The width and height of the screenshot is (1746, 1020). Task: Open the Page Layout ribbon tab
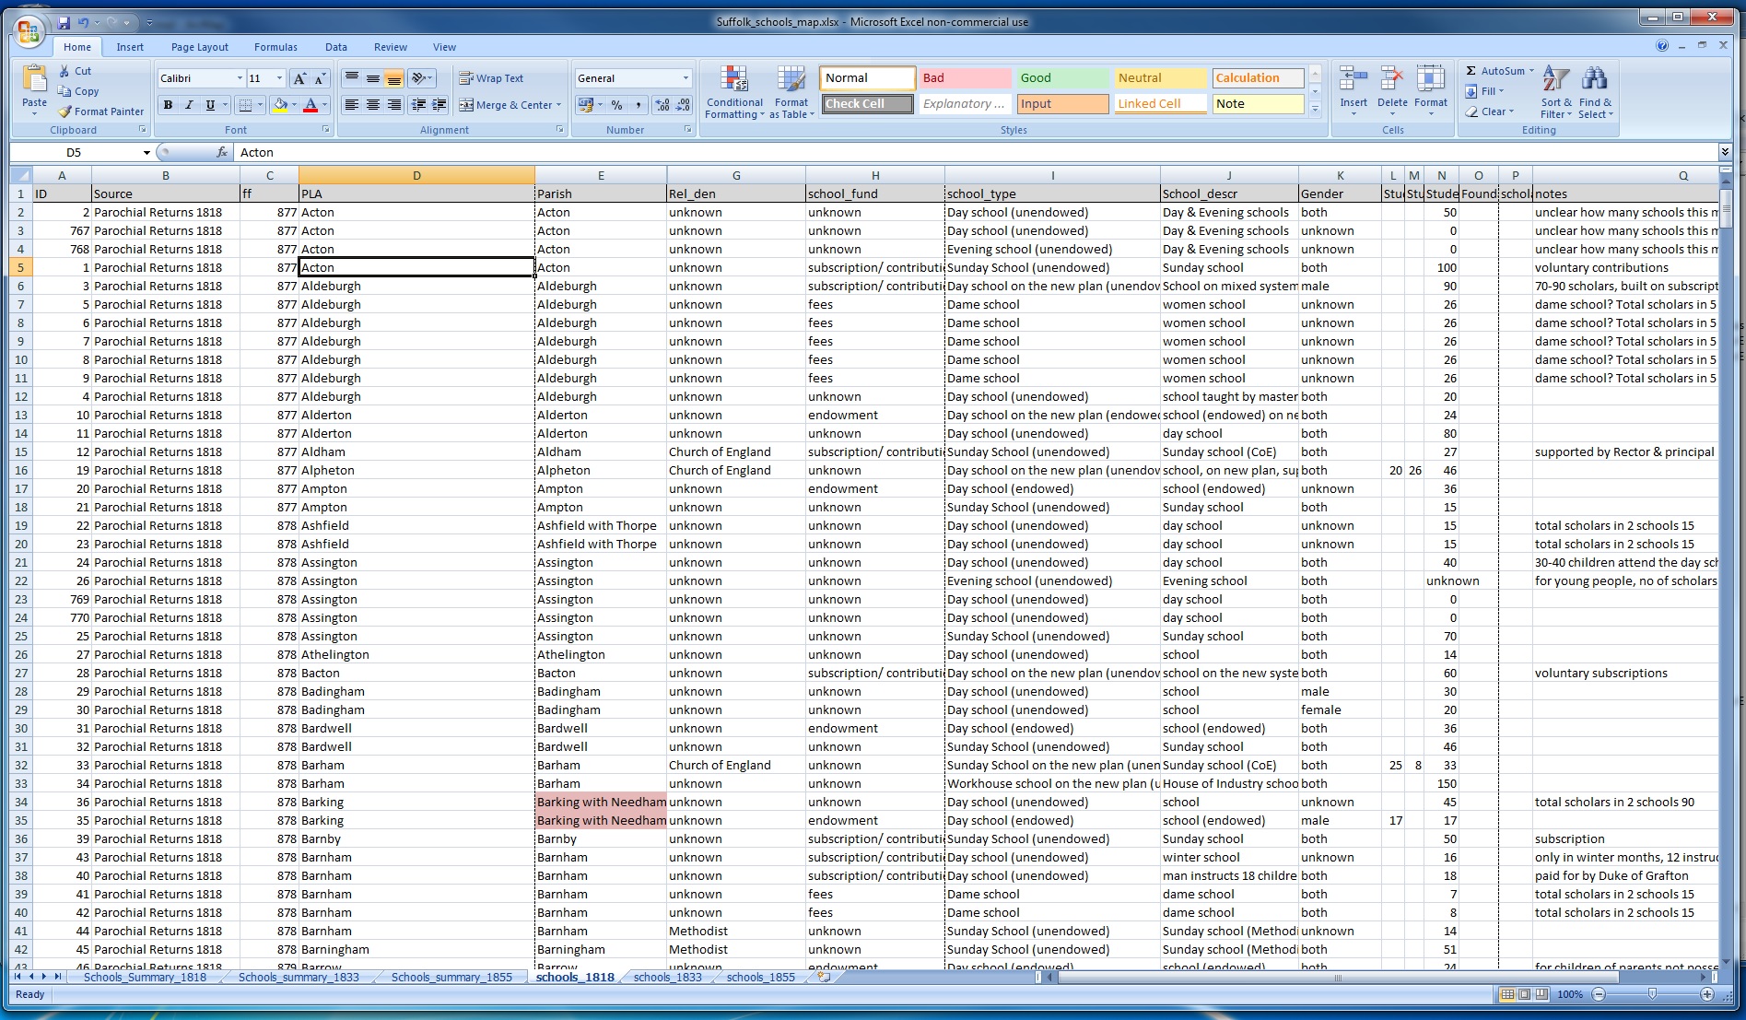[x=200, y=47]
